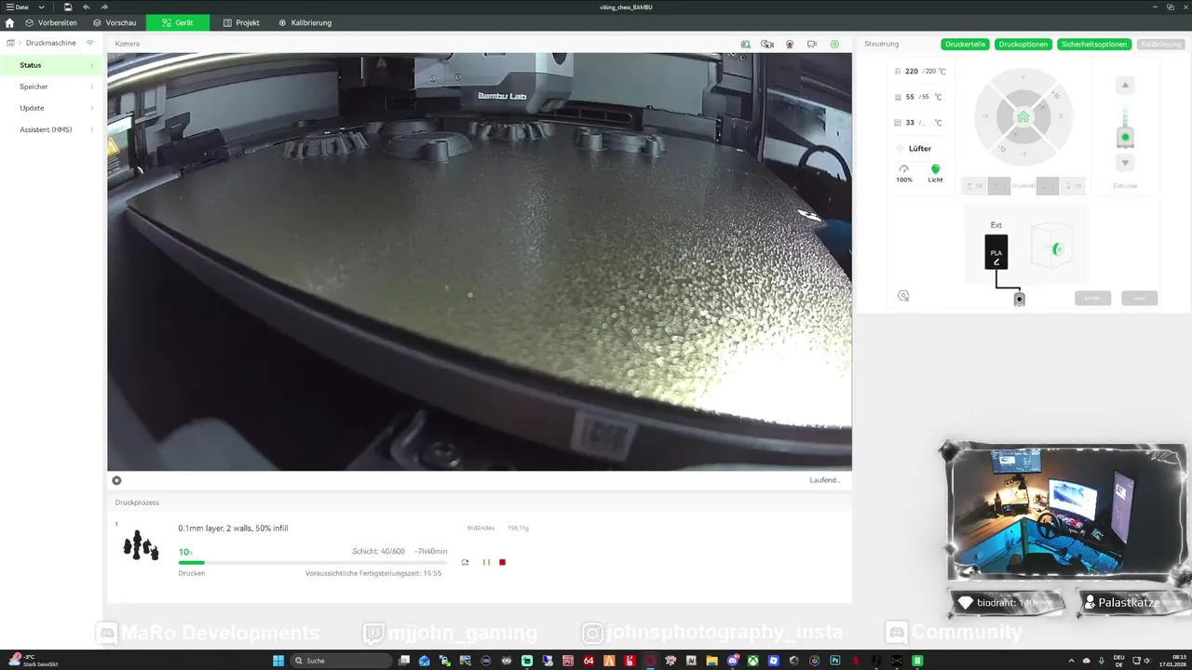1192x670 pixels.
Task: Click the AMS spool box illustration
Action: tap(1050, 247)
